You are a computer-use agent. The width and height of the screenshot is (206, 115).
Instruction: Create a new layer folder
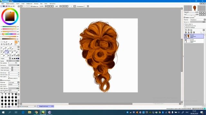pos(191,30)
